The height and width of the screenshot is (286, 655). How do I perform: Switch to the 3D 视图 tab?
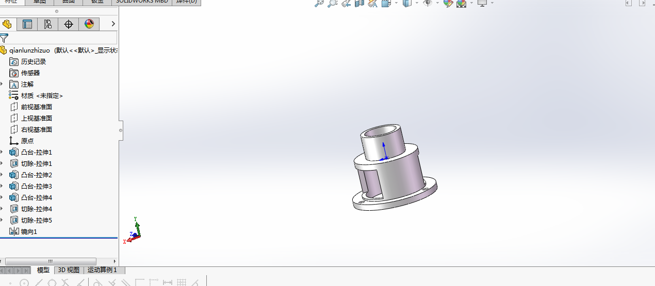pos(69,270)
